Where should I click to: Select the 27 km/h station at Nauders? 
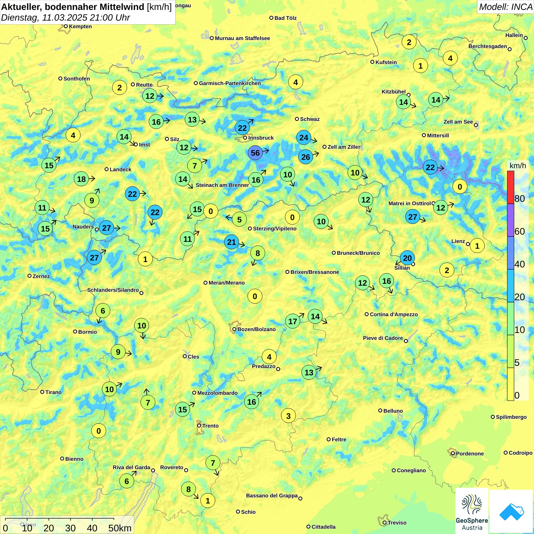(106, 228)
